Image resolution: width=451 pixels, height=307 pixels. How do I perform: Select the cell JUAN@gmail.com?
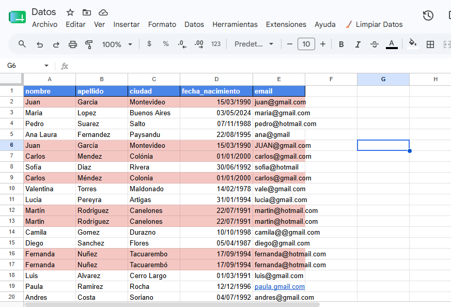click(279, 145)
